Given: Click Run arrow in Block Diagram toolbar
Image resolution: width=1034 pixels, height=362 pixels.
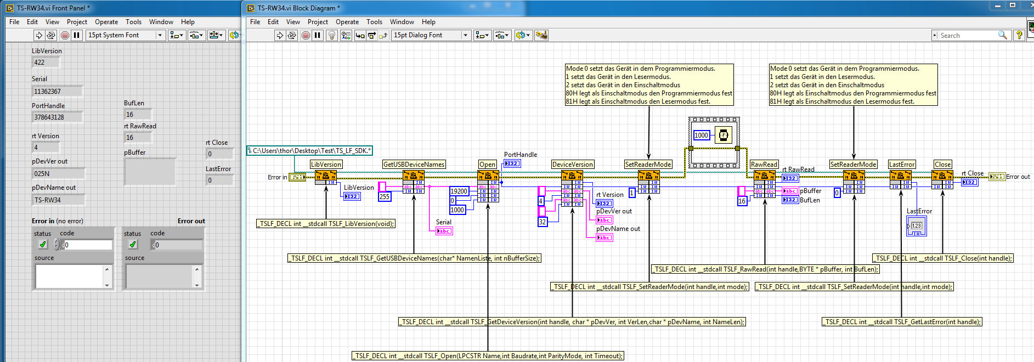Looking at the screenshot, I should (x=280, y=35).
